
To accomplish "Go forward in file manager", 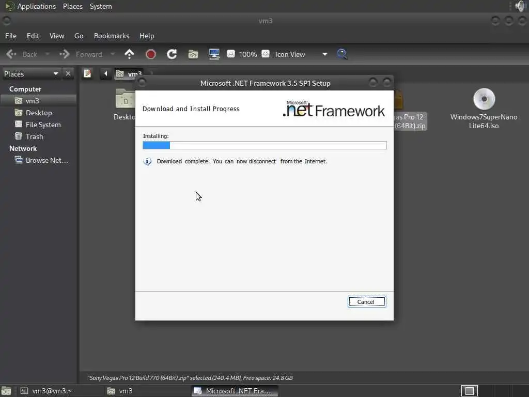I will click(81, 54).
